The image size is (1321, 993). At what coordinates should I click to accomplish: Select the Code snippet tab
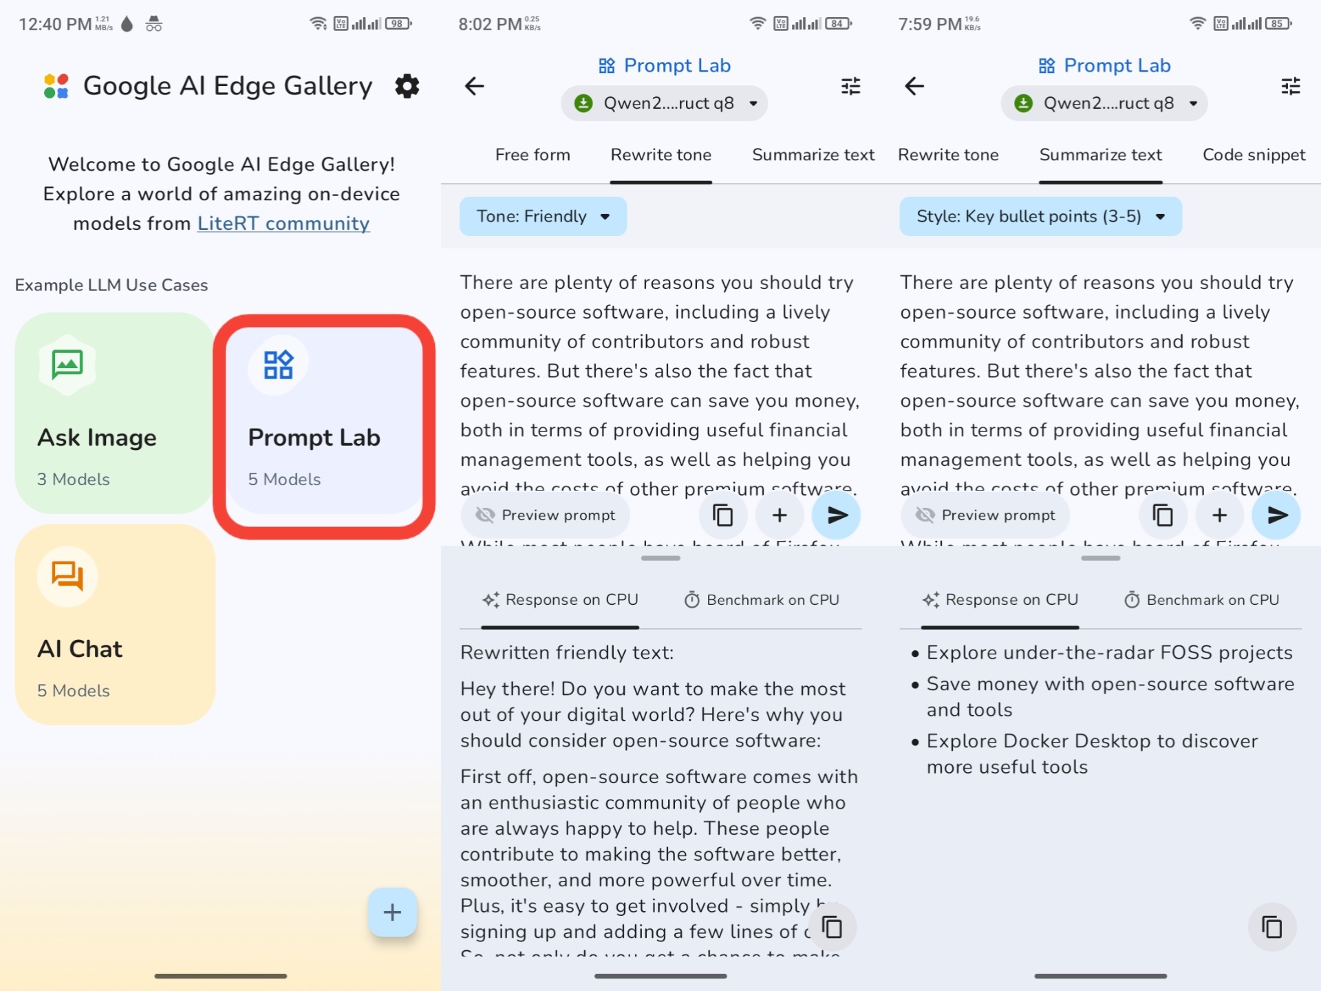click(x=1253, y=156)
